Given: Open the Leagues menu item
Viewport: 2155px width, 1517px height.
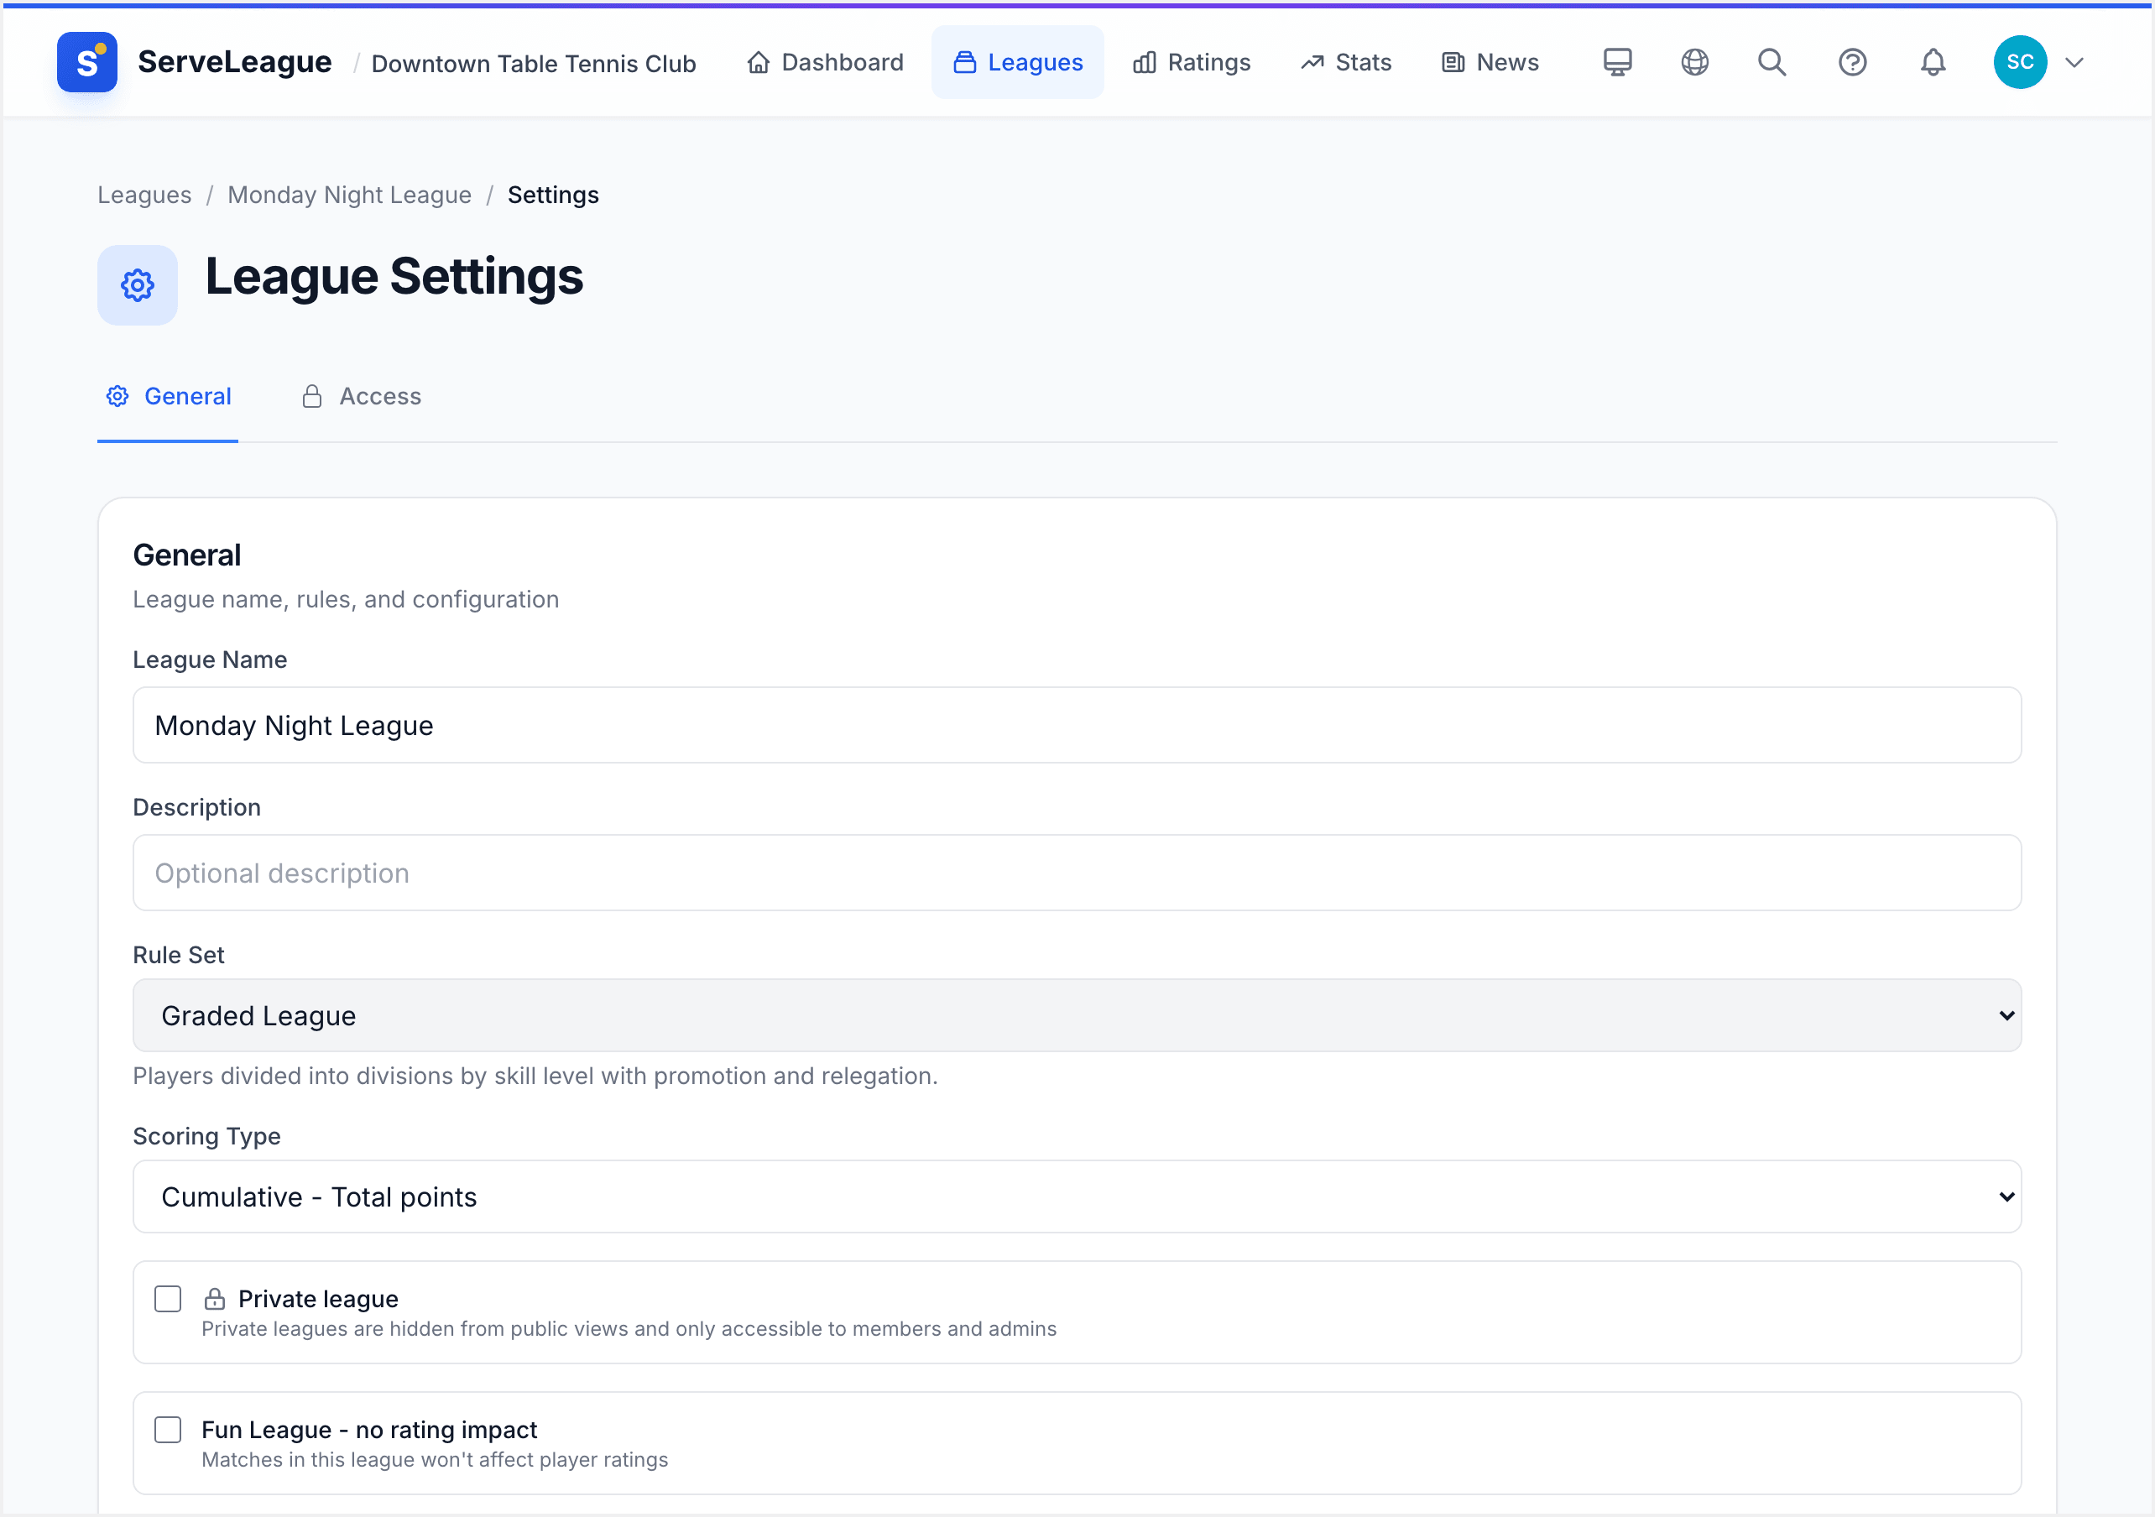Looking at the screenshot, I should point(1017,62).
